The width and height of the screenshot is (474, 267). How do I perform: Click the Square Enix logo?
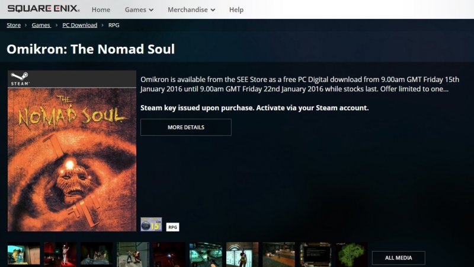pos(43,8)
